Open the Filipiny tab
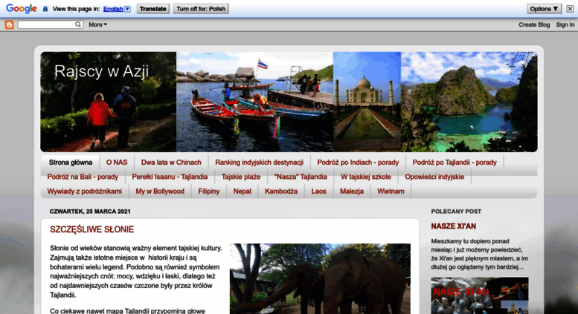This screenshot has height=314, width=578. click(x=208, y=192)
